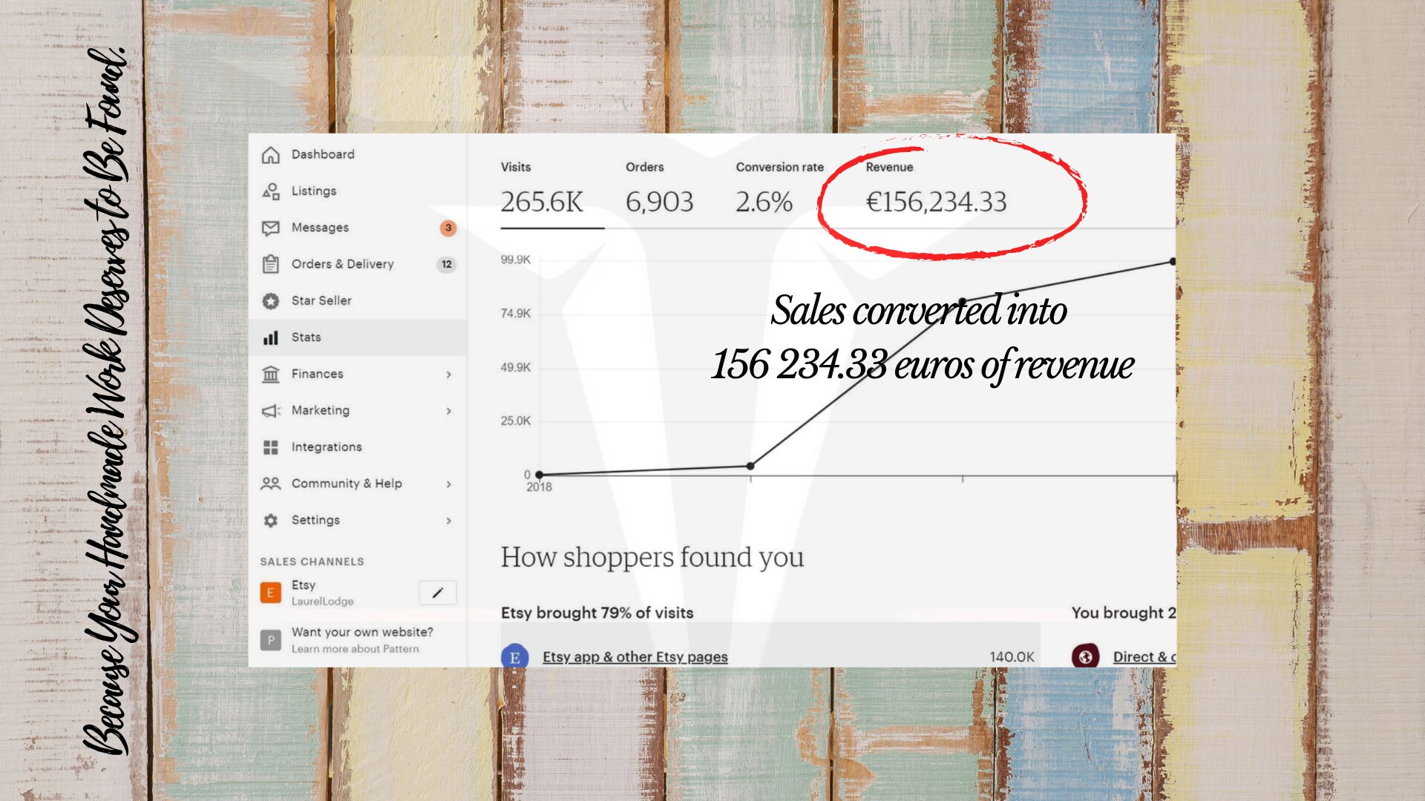Click the SALES CHANNELS section label
Screen dimensions: 1425x801
[312, 562]
